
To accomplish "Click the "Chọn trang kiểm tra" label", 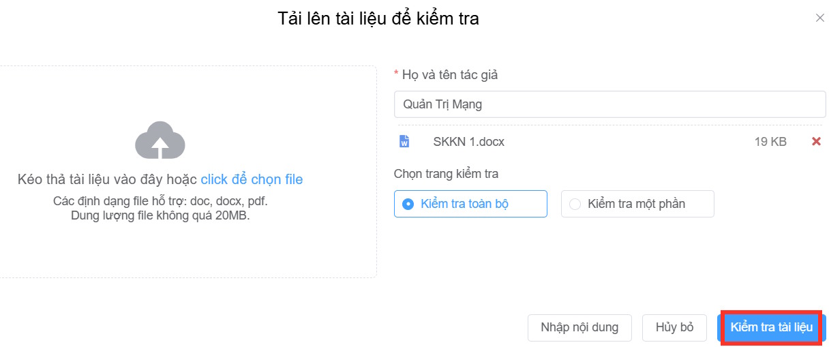I will click(x=446, y=174).
